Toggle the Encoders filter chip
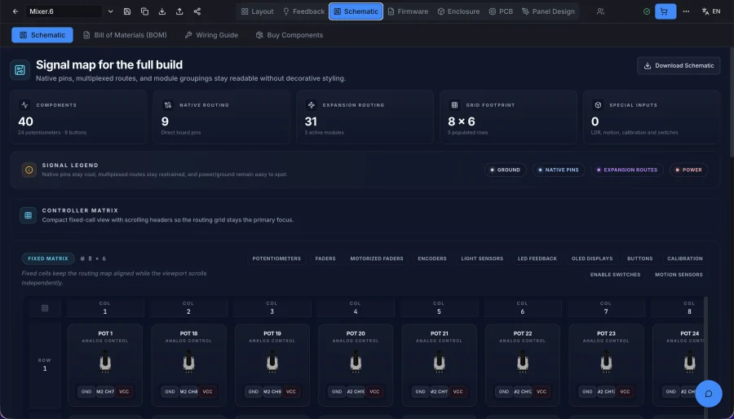734x419 pixels. click(432, 258)
